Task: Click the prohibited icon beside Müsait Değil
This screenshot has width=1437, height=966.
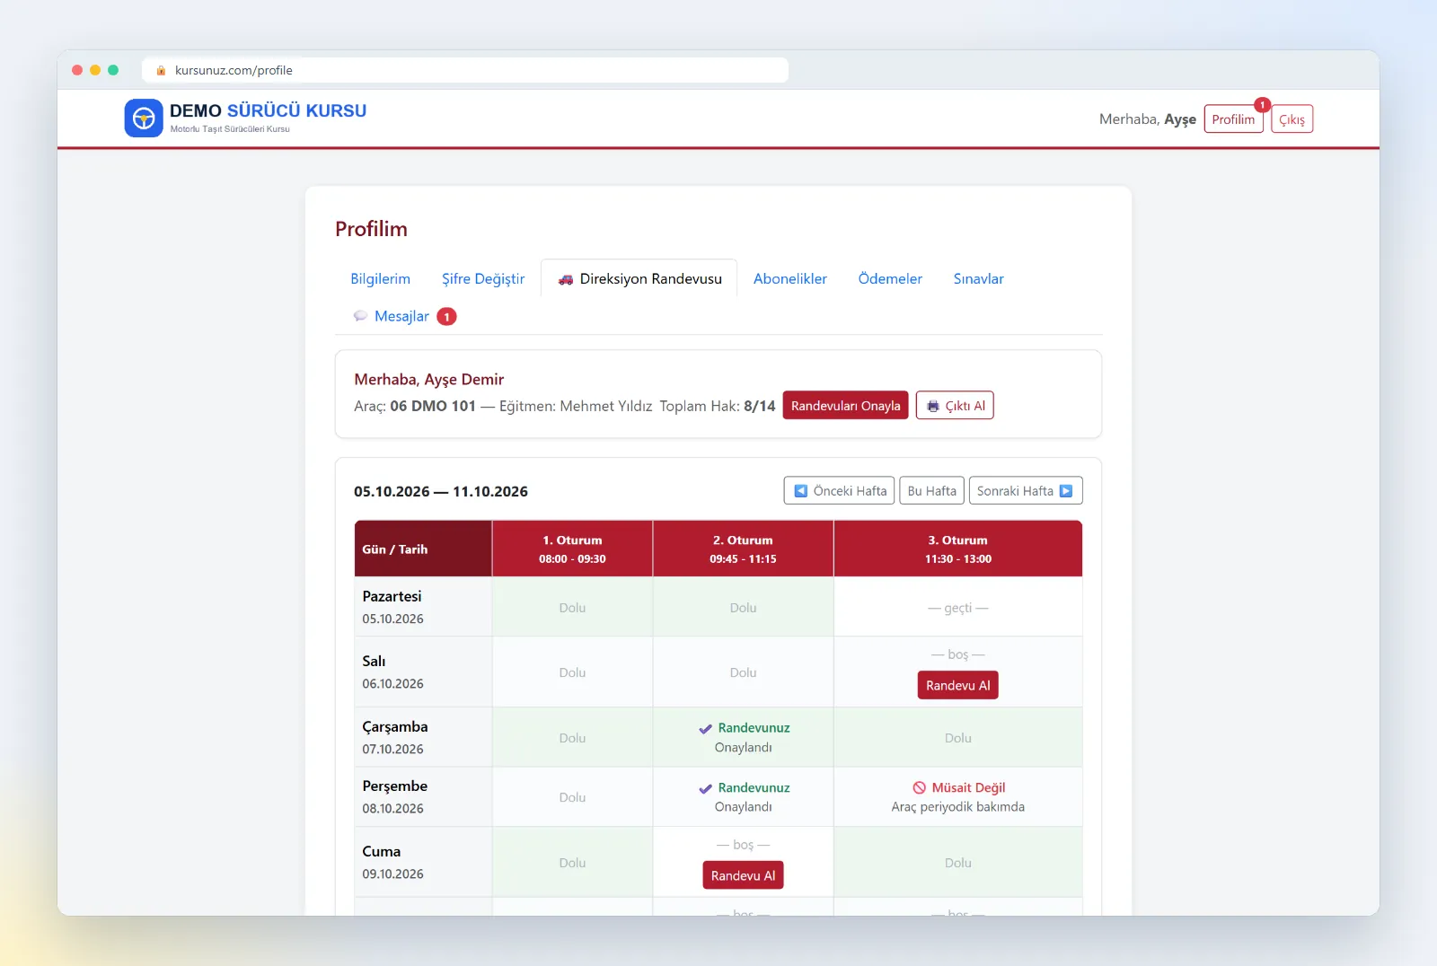Action: coord(919,788)
